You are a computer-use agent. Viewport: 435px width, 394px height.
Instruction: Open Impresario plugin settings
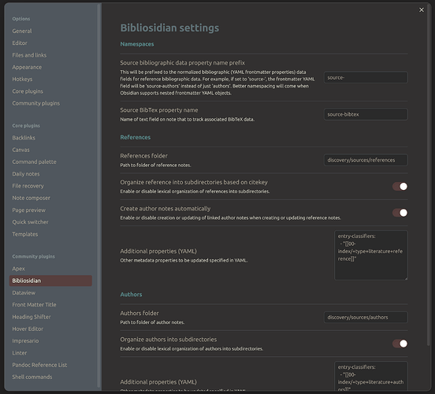point(25,341)
